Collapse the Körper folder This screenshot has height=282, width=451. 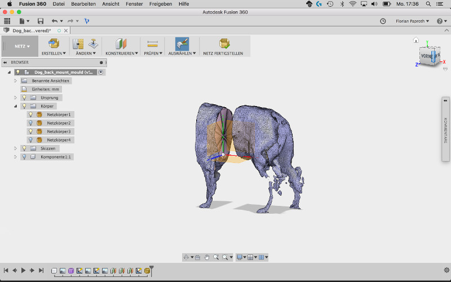(x=16, y=106)
